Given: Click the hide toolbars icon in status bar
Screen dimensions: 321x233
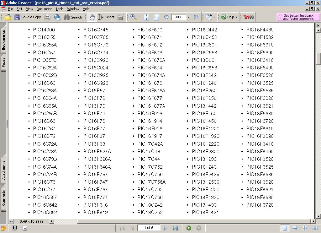Looking at the screenshot, I should pyautogui.click(x=25, y=228).
